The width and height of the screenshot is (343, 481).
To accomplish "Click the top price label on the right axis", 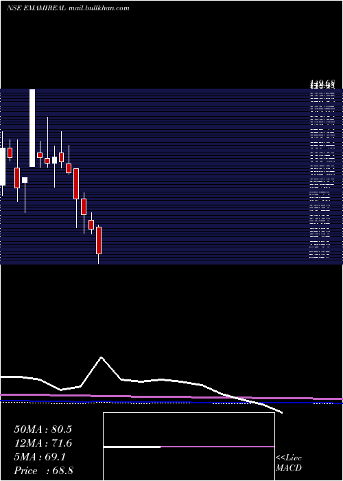I will pos(322,83).
